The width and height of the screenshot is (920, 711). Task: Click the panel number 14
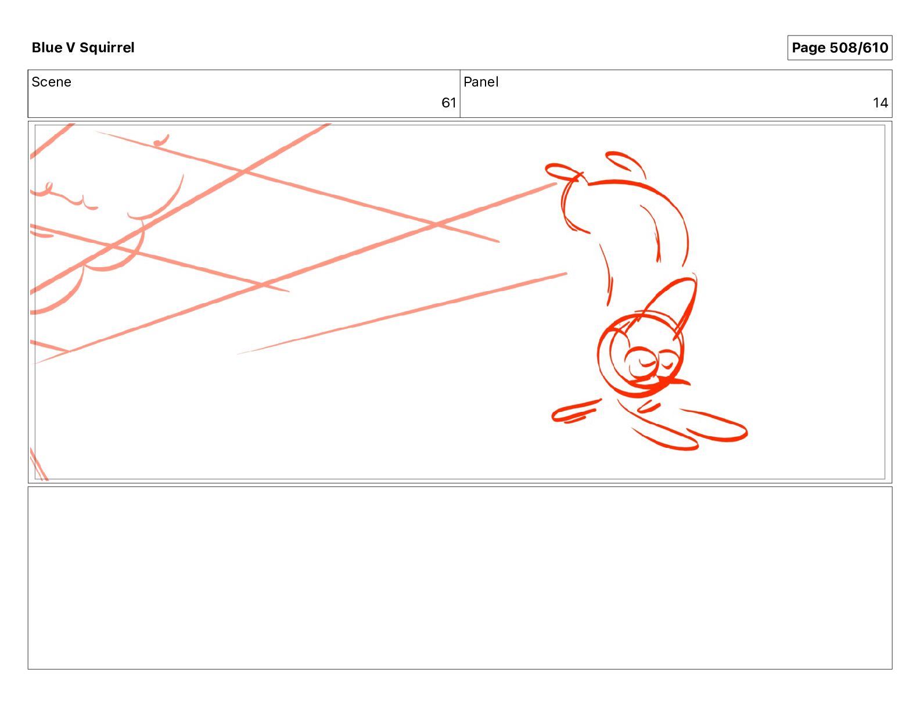pos(880,103)
